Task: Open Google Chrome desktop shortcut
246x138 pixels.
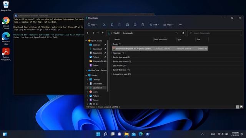Action: click(x=6, y=23)
